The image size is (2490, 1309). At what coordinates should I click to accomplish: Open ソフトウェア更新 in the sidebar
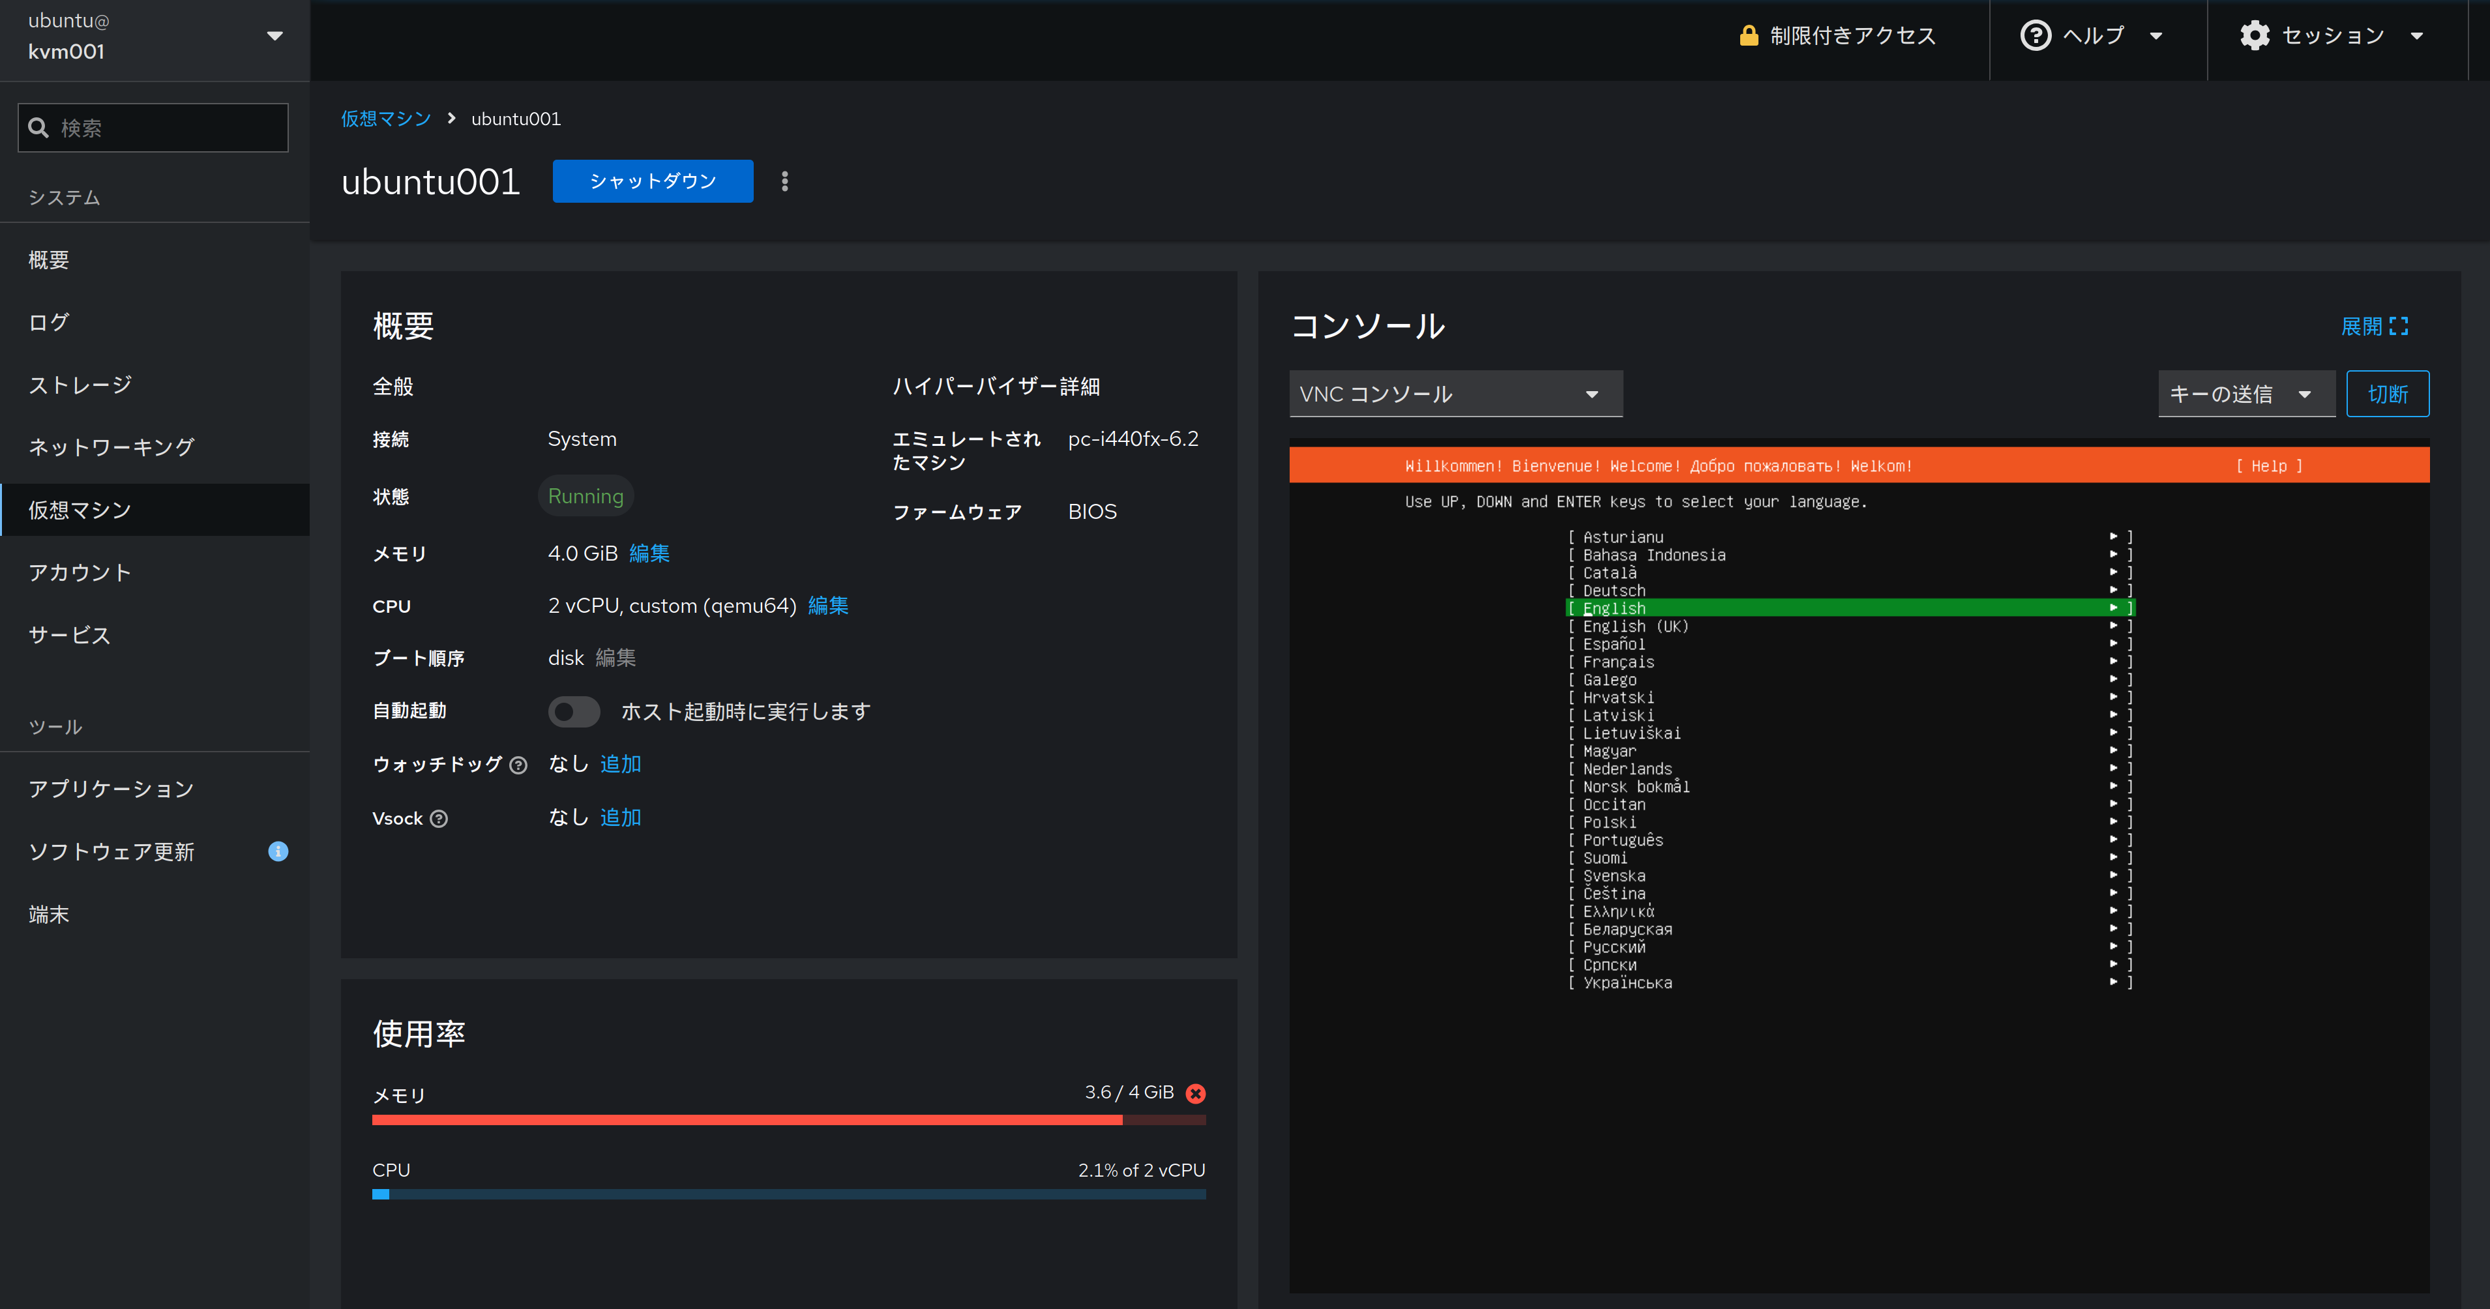click(155, 852)
